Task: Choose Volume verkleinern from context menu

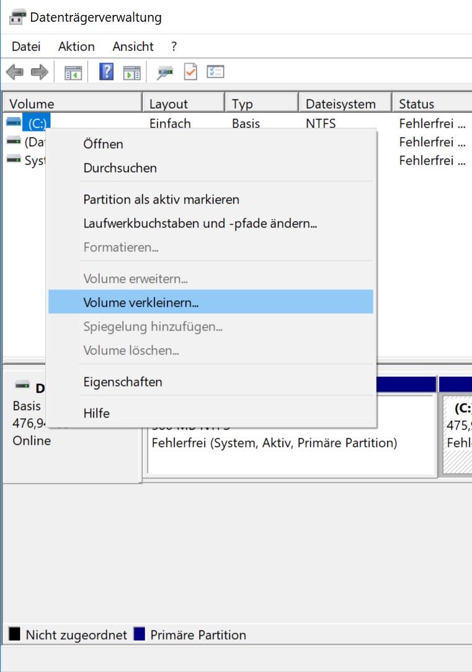Action: tap(141, 302)
